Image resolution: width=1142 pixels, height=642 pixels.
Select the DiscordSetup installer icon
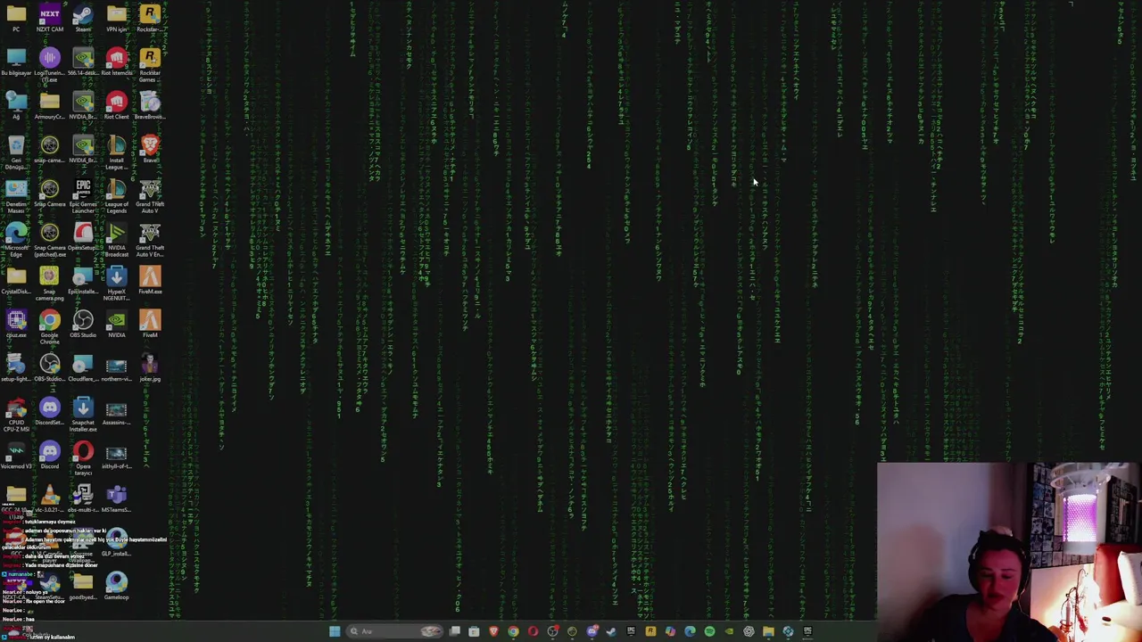49,411
